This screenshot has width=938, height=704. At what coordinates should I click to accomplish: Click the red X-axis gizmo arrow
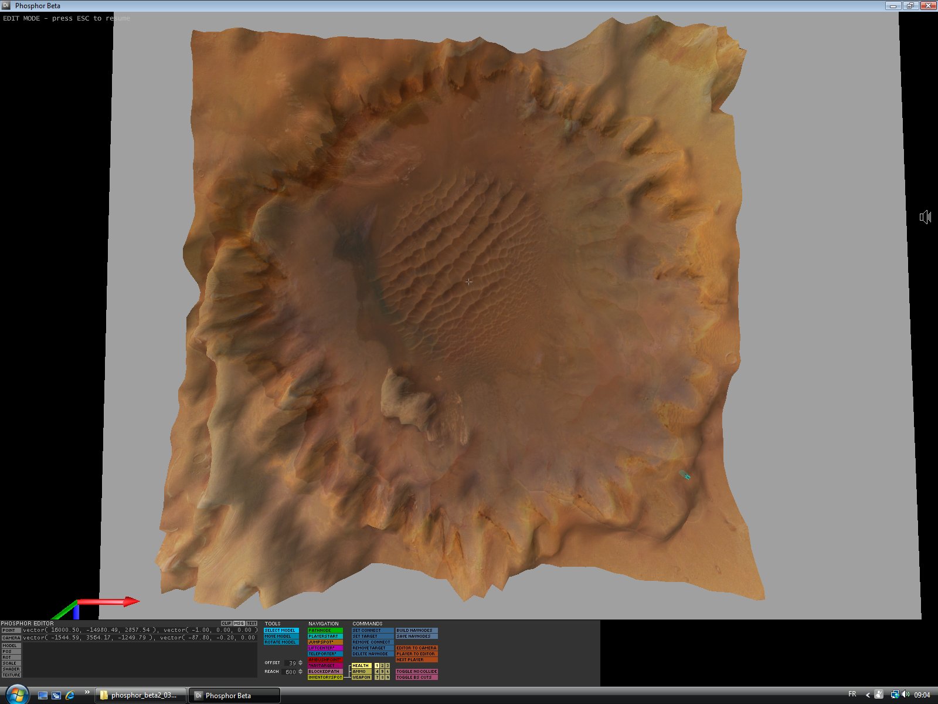[x=108, y=601]
